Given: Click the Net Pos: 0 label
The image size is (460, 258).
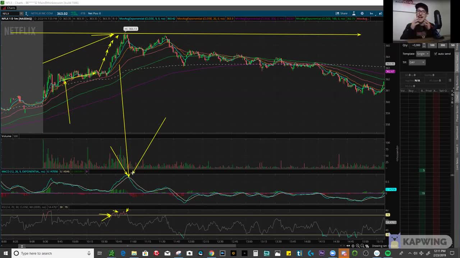Looking at the screenshot, I should pyautogui.click(x=95, y=13).
